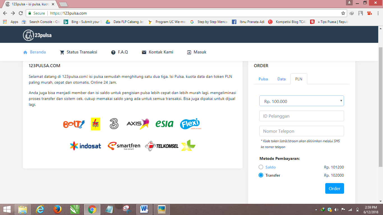Click the AXIS operator logo
Viewport: 383px width, 215px height.
[138, 124]
